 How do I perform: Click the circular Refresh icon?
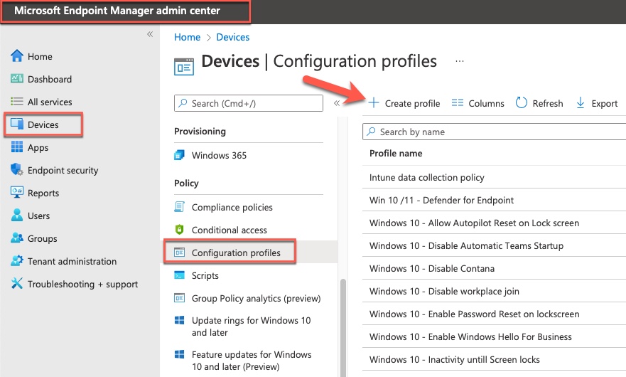(522, 102)
